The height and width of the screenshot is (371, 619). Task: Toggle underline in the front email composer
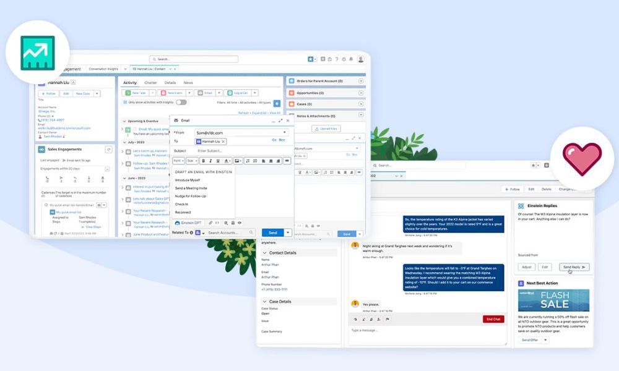[217, 161]
